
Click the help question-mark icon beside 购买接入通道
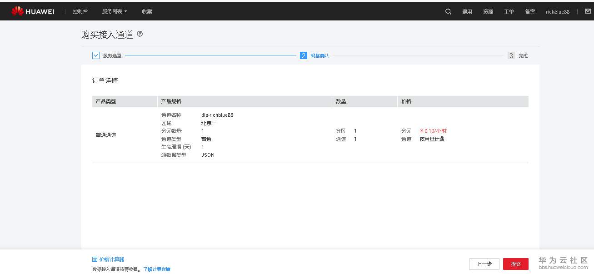point(140,34)
